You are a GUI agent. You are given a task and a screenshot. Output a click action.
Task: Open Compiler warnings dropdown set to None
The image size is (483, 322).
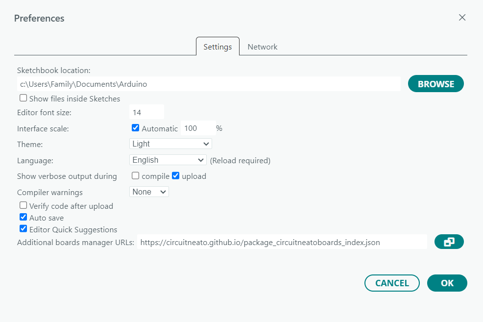149,192
